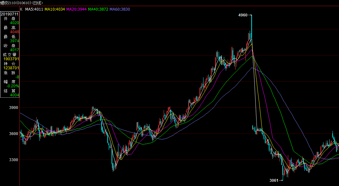339x186 pixels.
Task: Click the date 20190711 in info panel
Action: (x=10, y=14)
